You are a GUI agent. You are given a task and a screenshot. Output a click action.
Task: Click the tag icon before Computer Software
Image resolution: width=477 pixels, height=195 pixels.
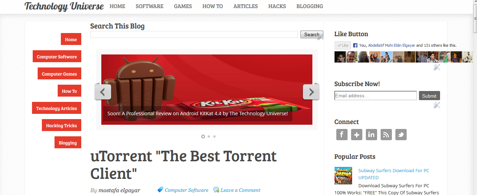[160, 190]
